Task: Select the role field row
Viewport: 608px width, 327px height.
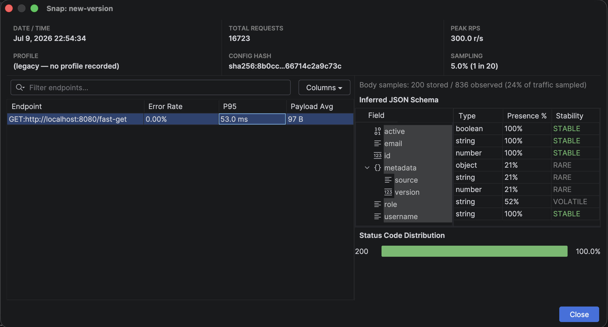Action: click(x=418, y=204)
